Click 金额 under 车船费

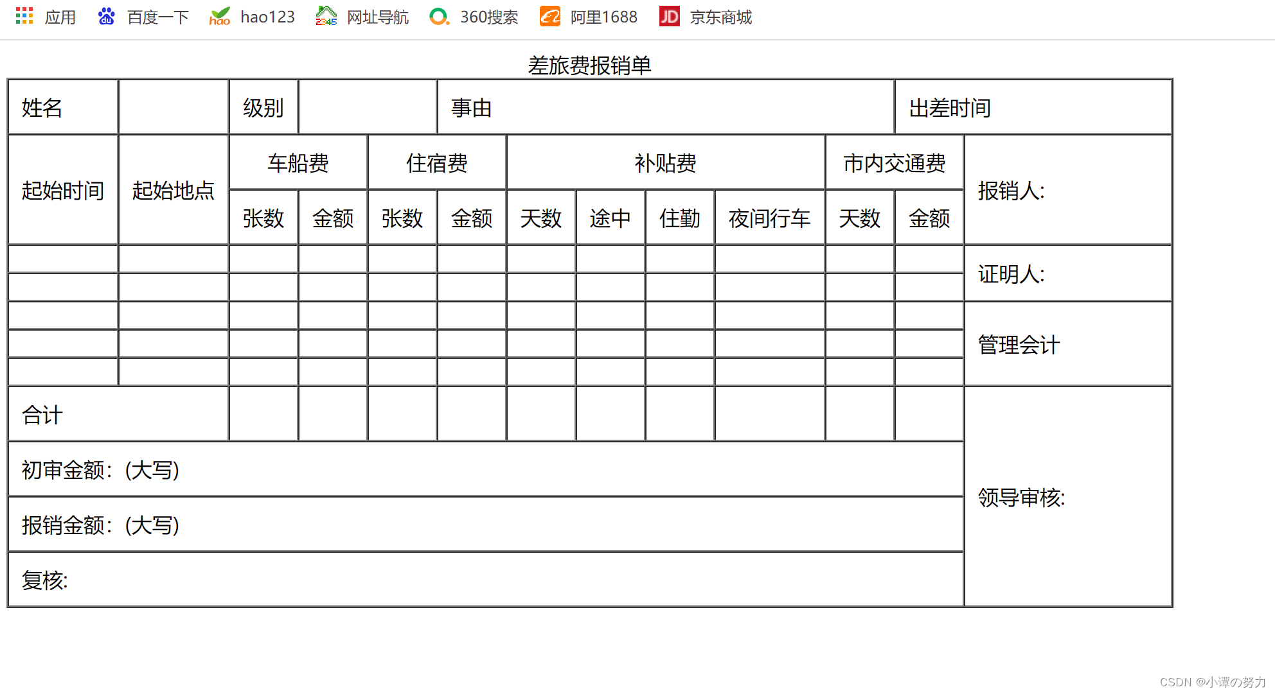pos(333,218)
